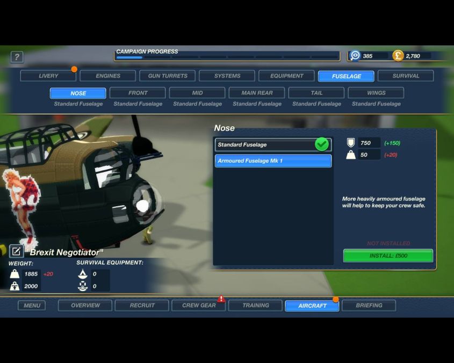
Task: Select the Aircraft screen
Action: pos(312,306)
